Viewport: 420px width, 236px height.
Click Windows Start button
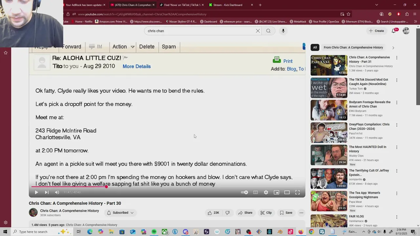point(5,232)
